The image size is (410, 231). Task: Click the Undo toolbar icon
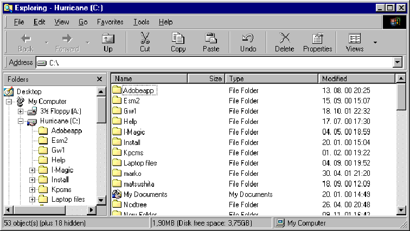click(x=248, y=39)
